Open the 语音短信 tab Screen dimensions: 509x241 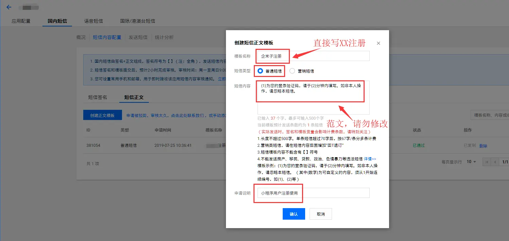[x=93, y=21]
